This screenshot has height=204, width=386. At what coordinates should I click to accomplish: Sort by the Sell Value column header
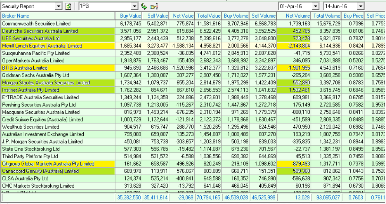156,16
